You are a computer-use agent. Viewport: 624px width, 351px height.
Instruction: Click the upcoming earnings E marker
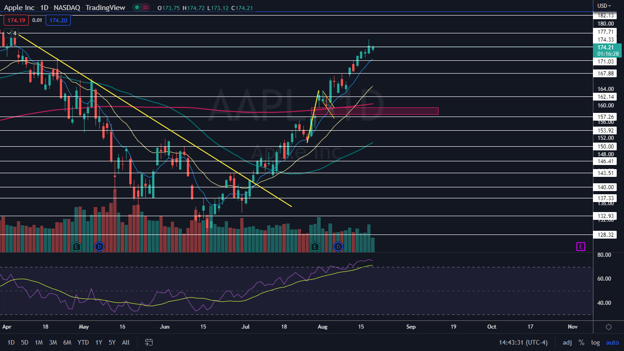pyautogui.click(x=581, y=247)
